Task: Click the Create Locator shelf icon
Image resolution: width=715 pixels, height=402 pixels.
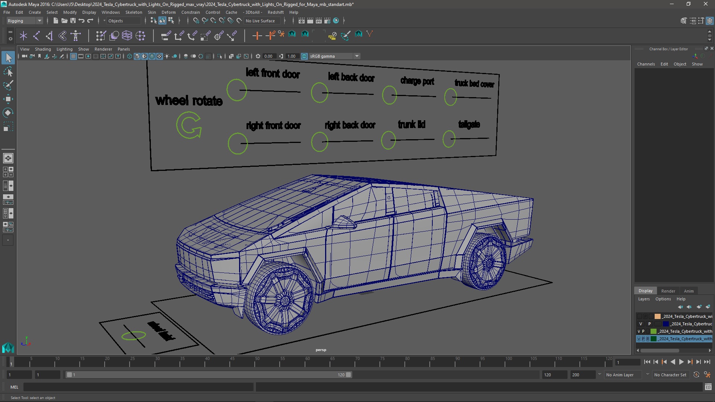Action: click(x=23, y=36)
